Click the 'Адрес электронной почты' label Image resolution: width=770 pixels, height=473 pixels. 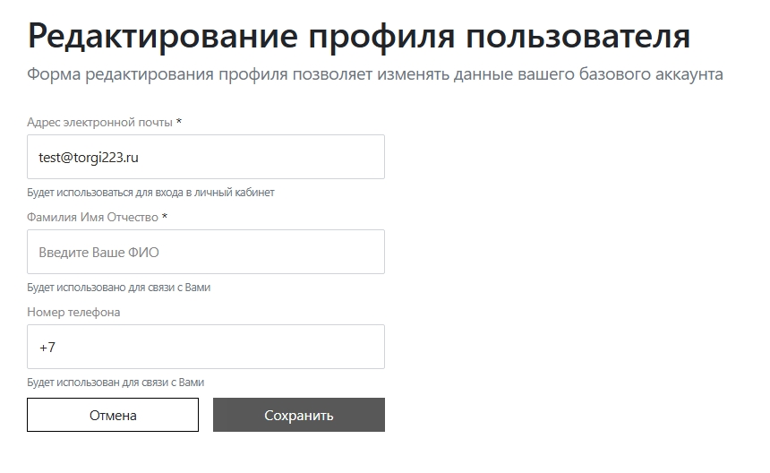pos(99,122)
